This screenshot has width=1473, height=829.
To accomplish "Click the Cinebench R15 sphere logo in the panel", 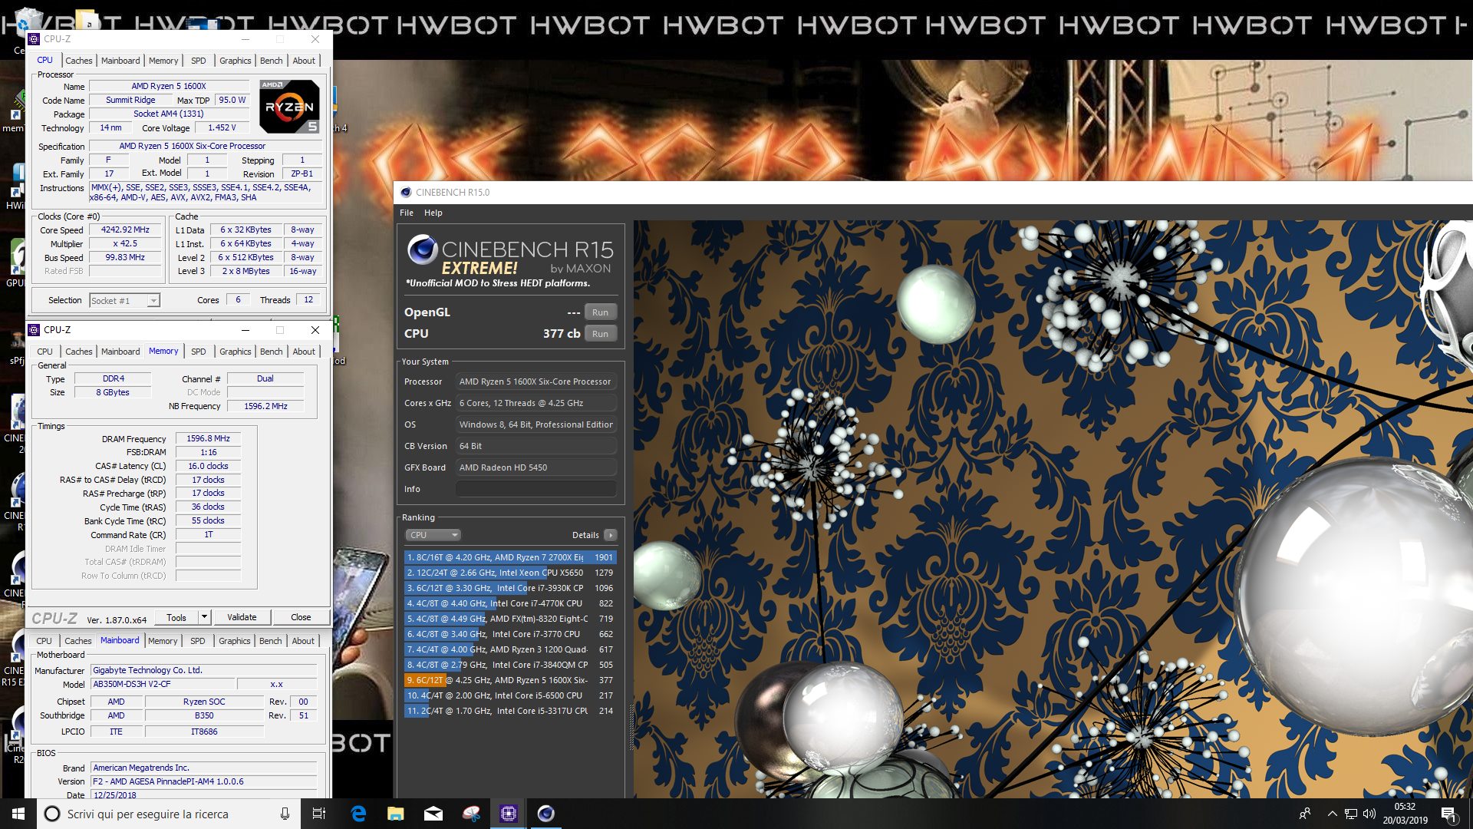I will [422, 249].
